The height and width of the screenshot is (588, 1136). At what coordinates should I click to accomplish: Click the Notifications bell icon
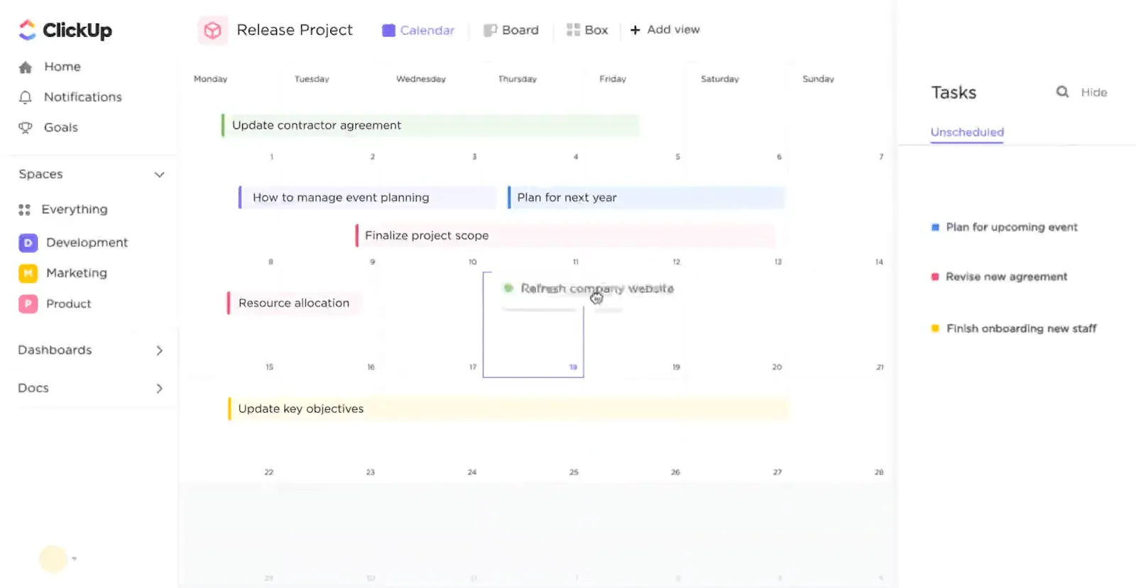coord(26,97)
